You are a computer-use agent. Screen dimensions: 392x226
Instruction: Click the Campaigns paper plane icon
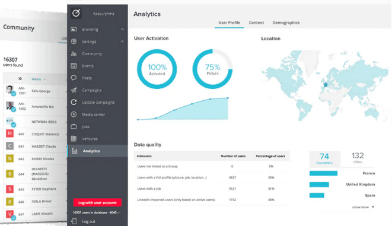[x=74, y=90]
